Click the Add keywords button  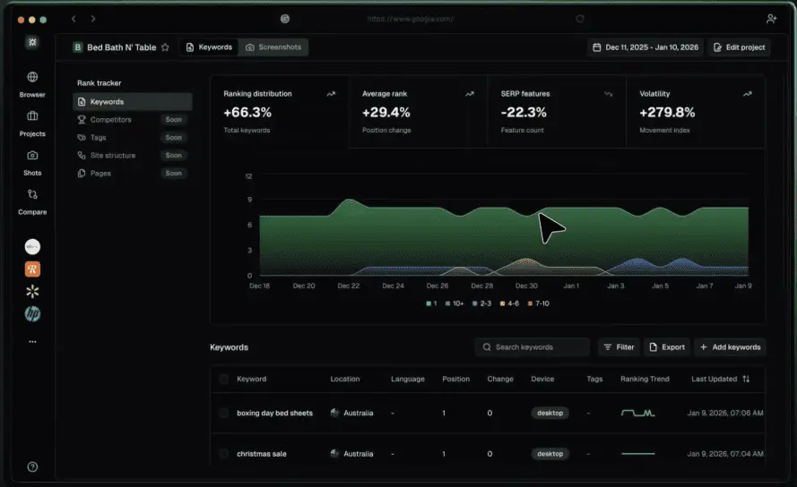(x=730, y=346)
